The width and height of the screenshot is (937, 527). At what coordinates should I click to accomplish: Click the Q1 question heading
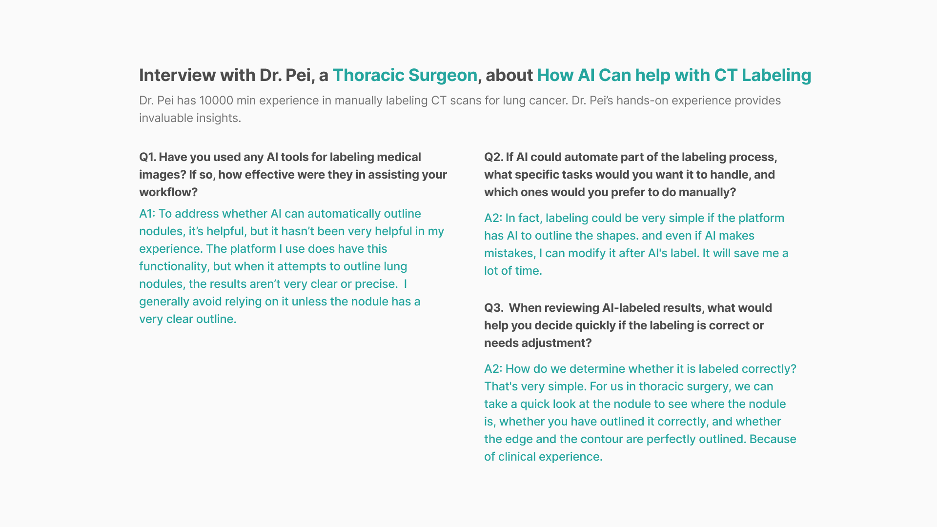click(293, 175)
